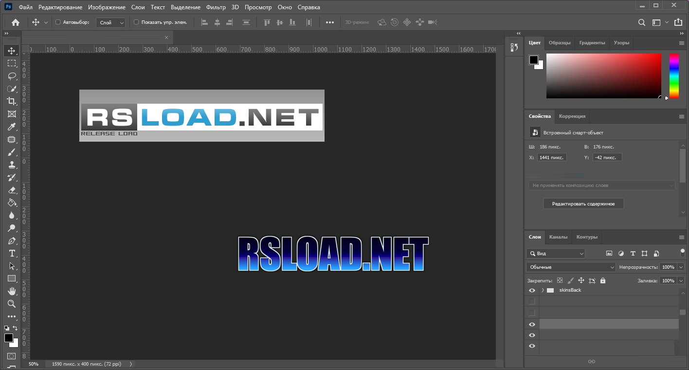The width and height of the screenshot is (689, 370).
Task: Switch to the Каналы tab
Action: 558,237
